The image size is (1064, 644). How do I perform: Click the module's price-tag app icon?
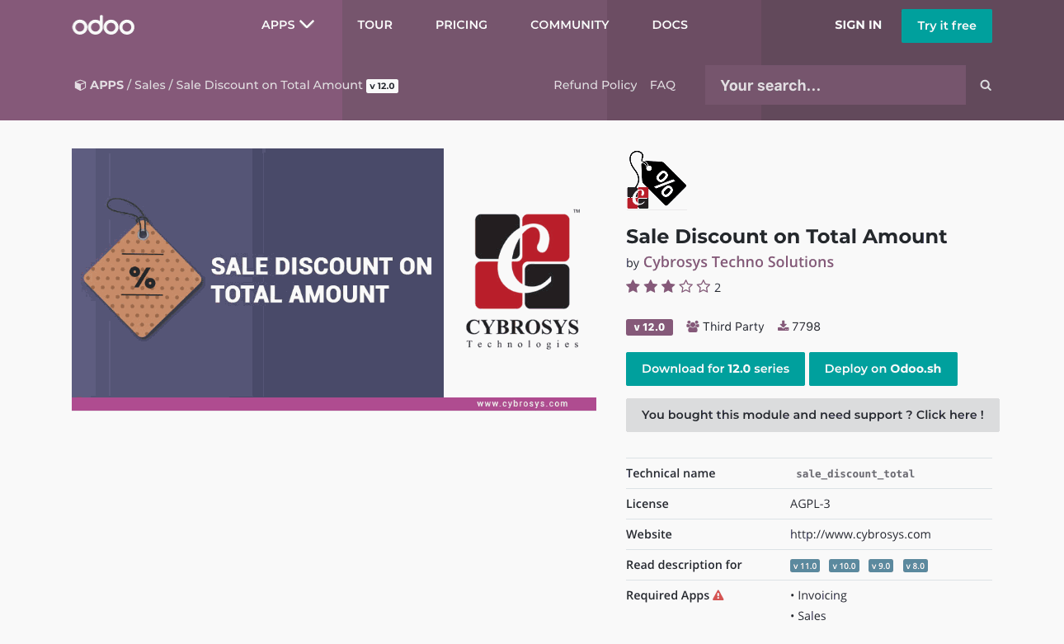[657, 179]
